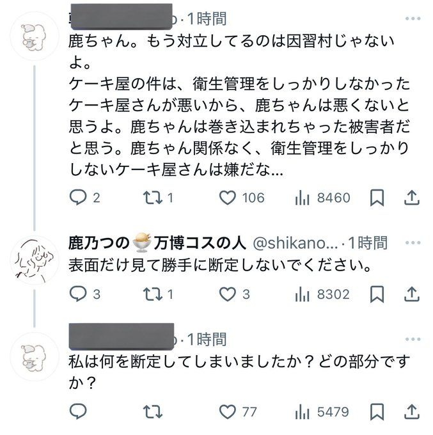433x435 pixels.
Task: Share 鹿乃つの's tweet
Action: coord(413,294)
